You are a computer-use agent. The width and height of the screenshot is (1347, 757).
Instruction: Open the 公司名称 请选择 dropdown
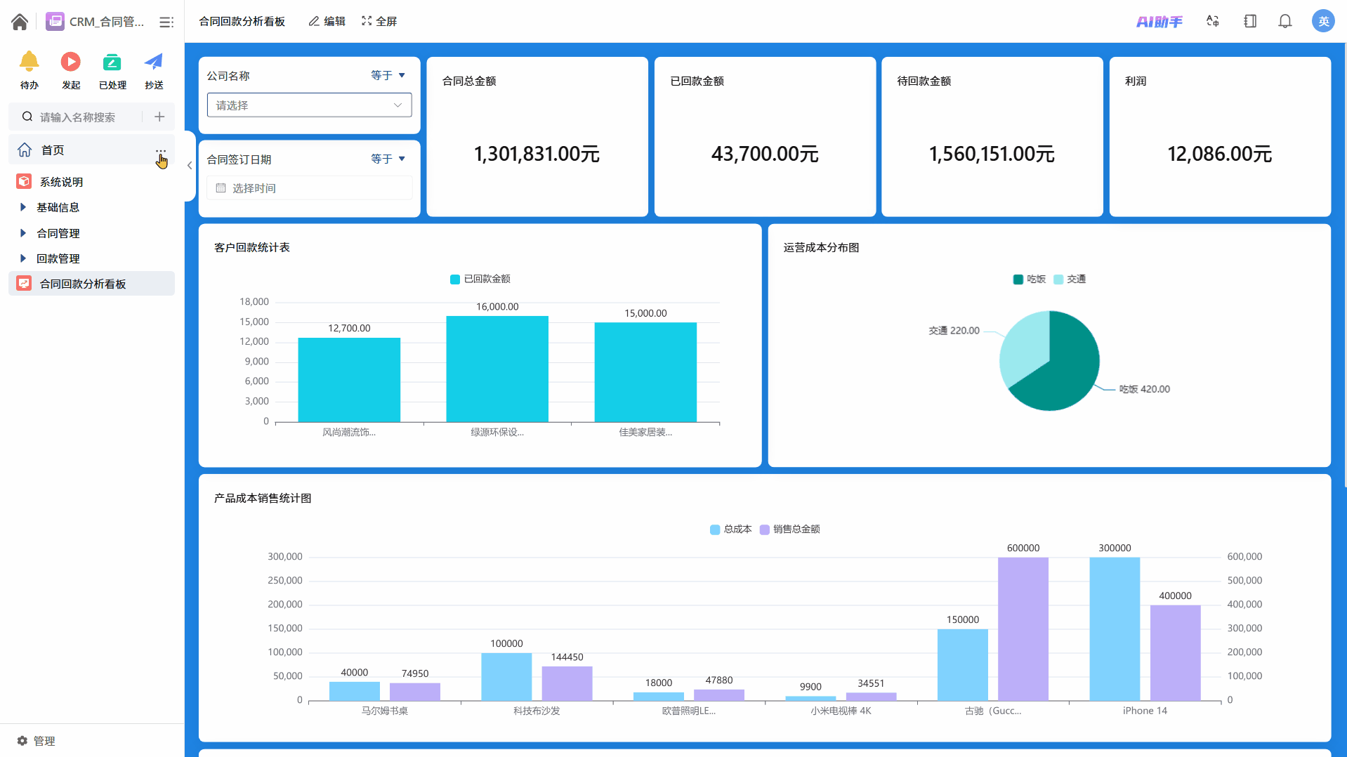[x=309, y=105]
